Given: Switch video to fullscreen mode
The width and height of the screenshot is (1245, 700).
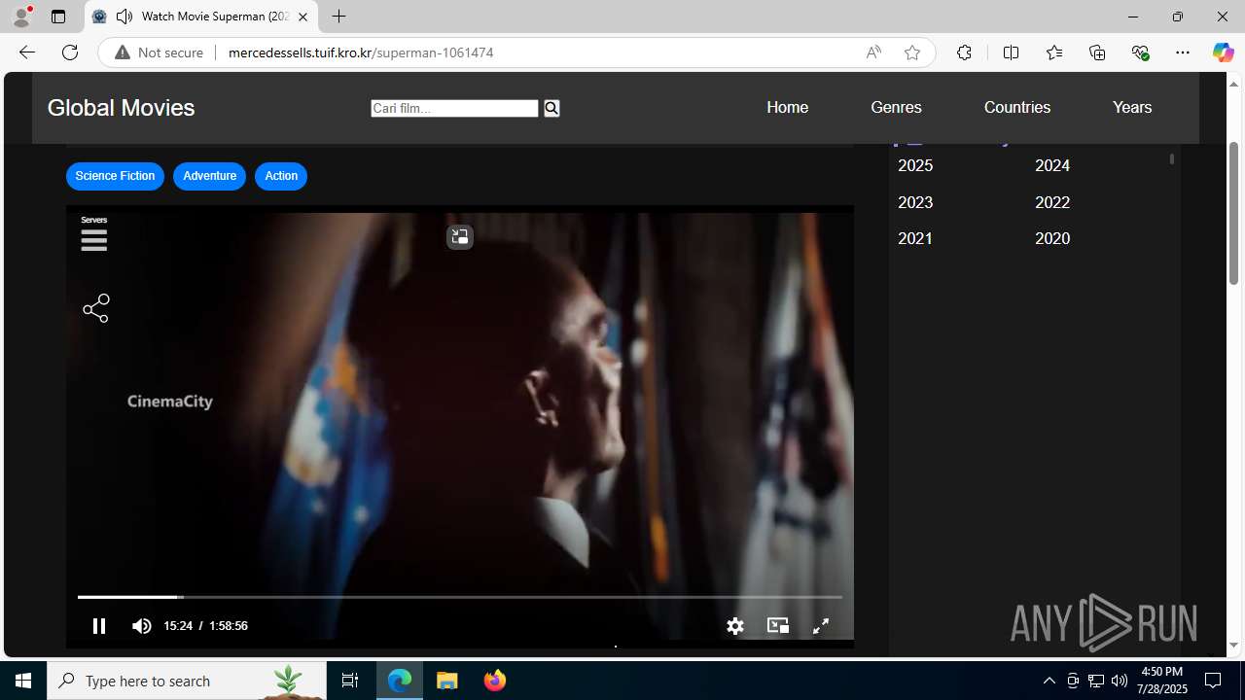Looking at the screenshot, I should click(821, 626).
